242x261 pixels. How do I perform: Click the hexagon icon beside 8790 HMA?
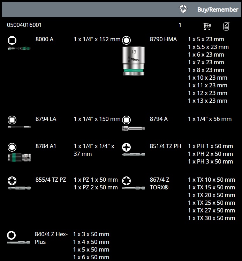pos(126,40)
